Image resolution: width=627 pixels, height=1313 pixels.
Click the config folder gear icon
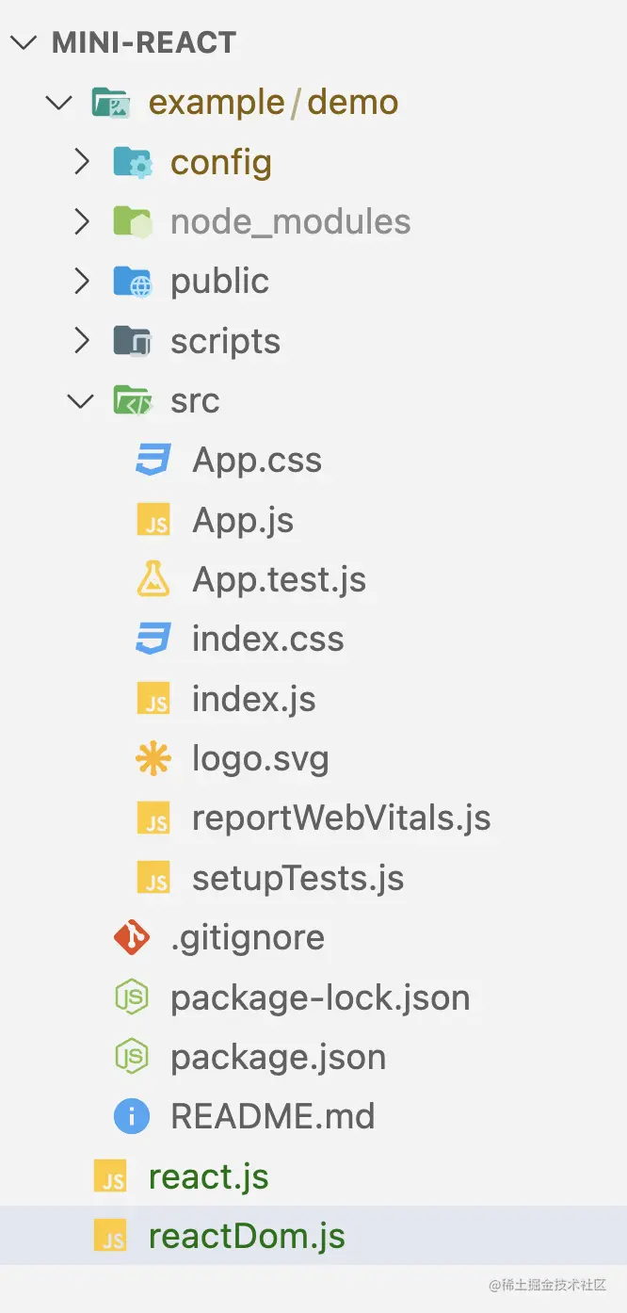(132, 162)
